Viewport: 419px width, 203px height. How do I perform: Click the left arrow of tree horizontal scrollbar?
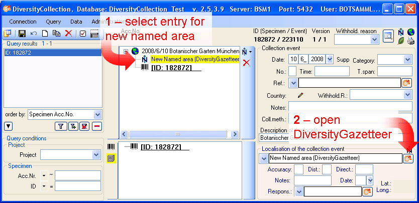124,134
